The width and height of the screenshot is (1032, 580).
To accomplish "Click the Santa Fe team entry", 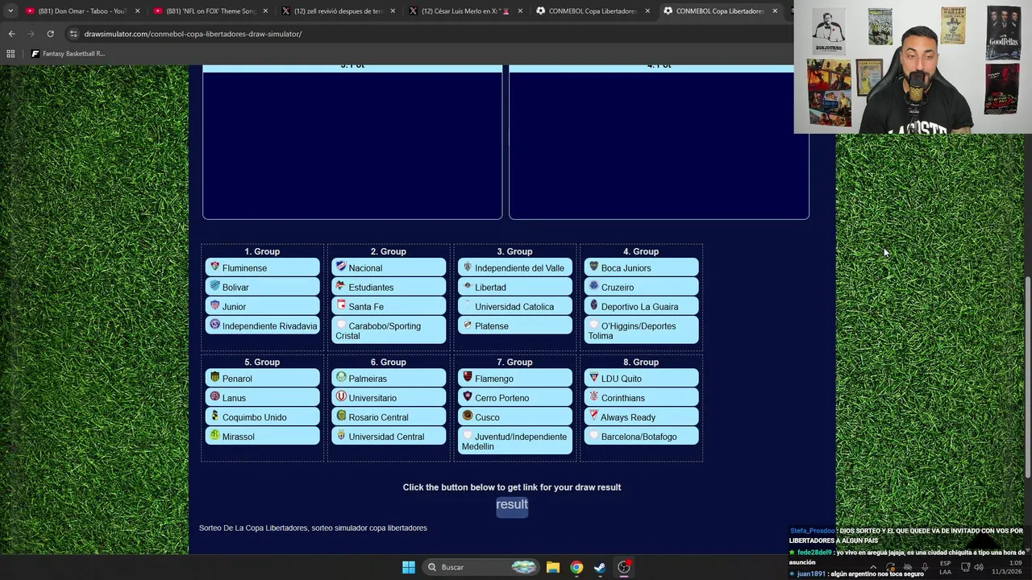I will click(x=389, y=306).
